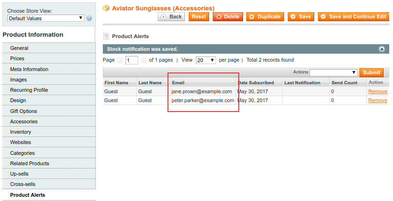Open the Recurring Profile tab

click(49, 90)
